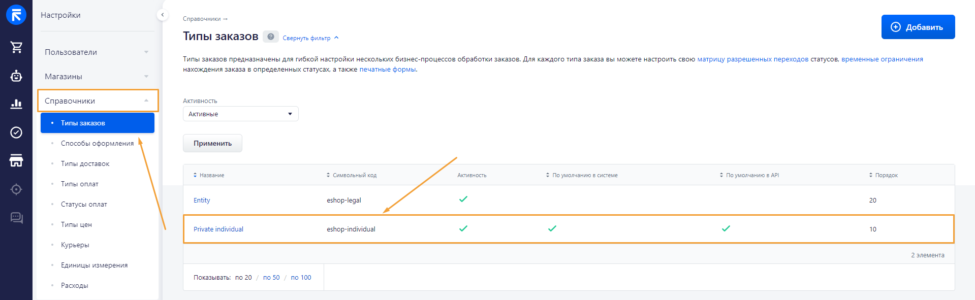975x300 pixels.
Task: Open the crosshair settings icon in sidebar
Action: pos(16,189)
